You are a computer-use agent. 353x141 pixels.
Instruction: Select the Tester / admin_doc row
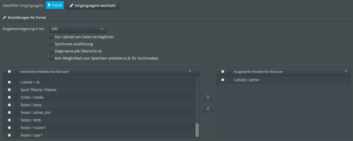click(99, 113)
